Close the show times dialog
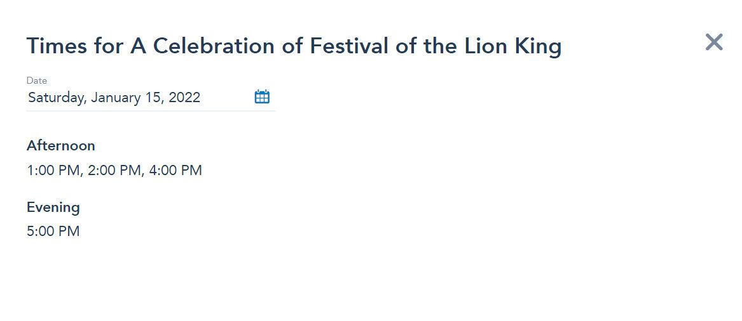The height and width of the screenshot is (321, 742). [713, 43]
